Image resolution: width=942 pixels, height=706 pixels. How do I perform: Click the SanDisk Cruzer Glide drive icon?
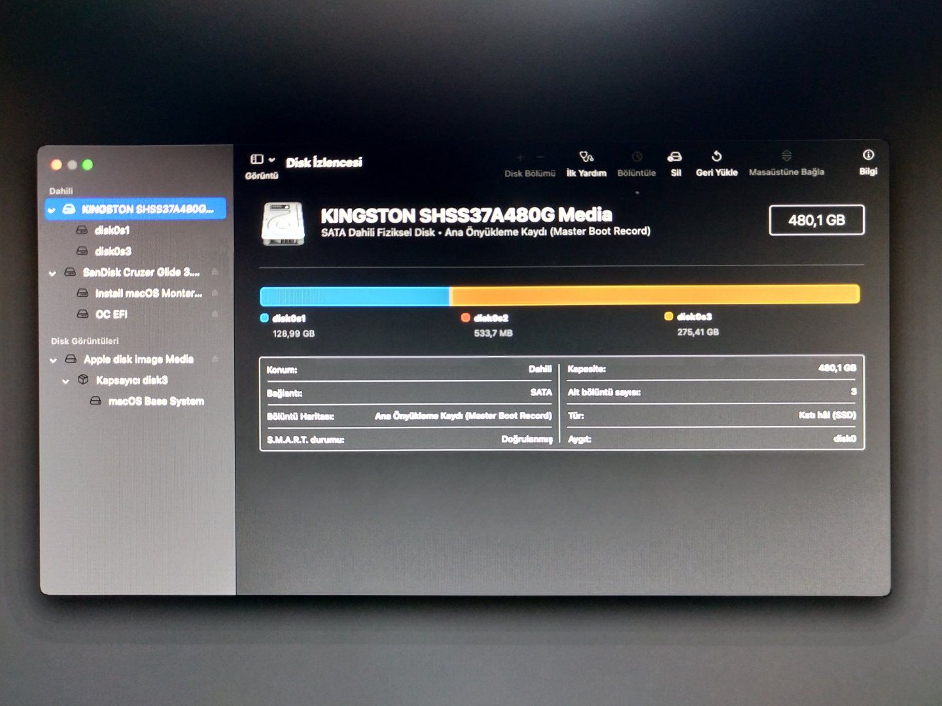point(70,273)
